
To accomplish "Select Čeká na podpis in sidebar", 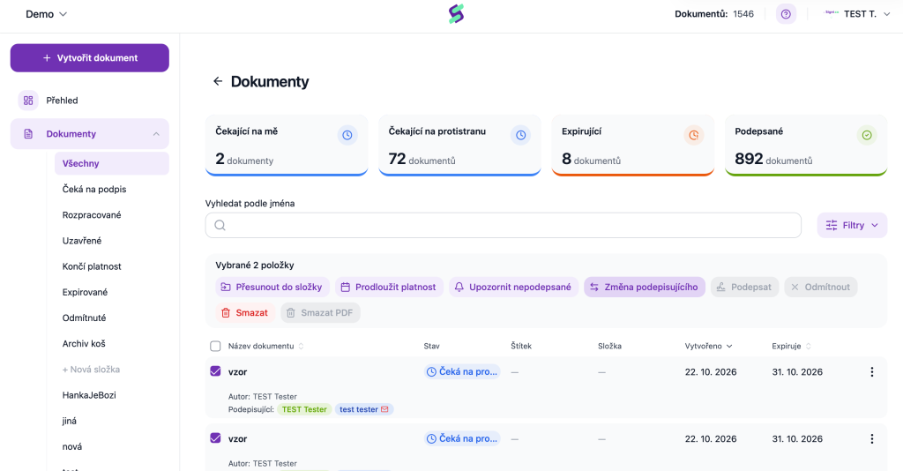I will pos(93,189).
